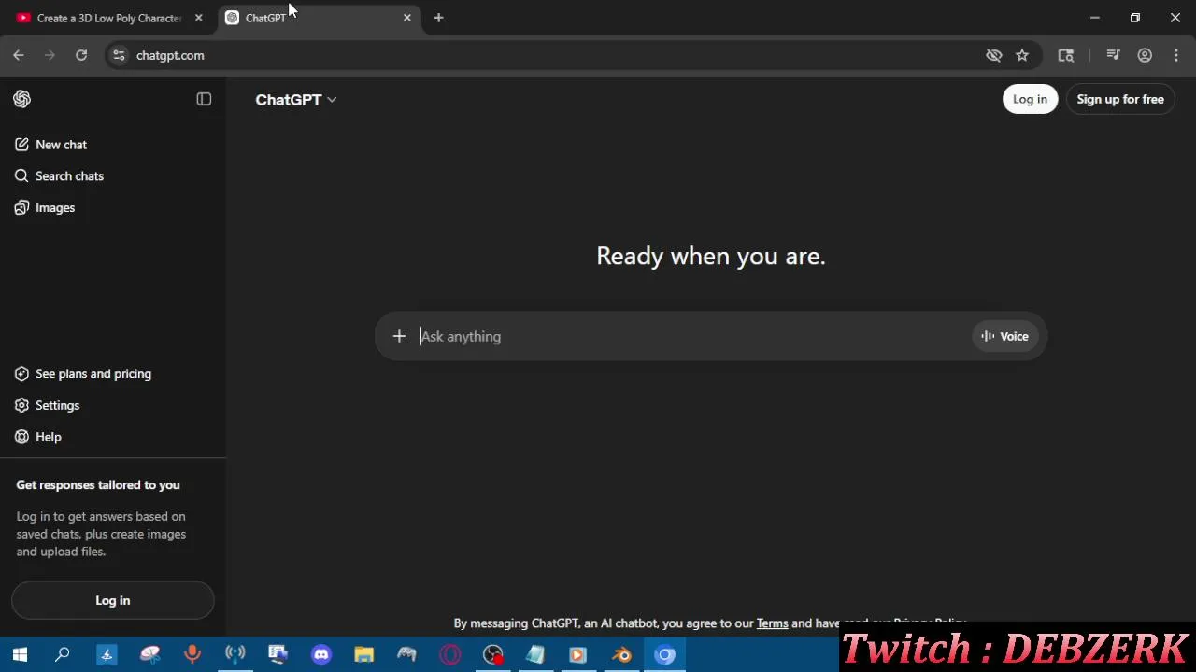Open Opera GX from the taskbar

tap(449, 654)
